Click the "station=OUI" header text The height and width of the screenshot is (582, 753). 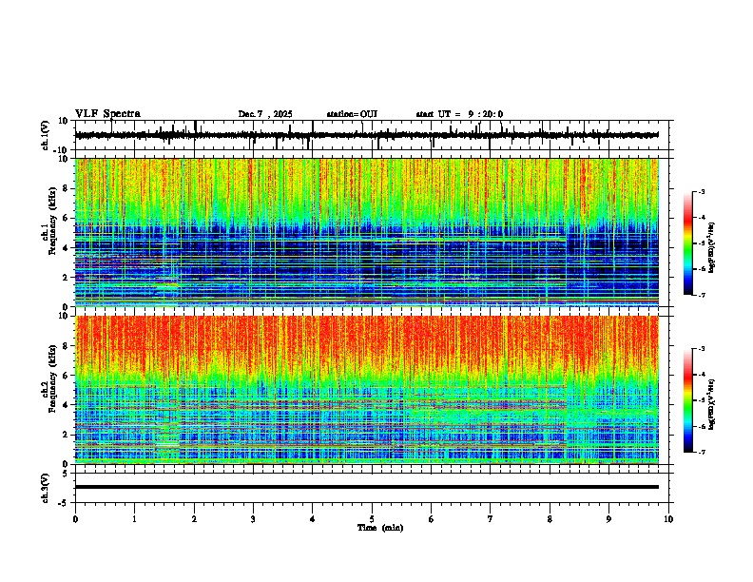tap(352, 114)
